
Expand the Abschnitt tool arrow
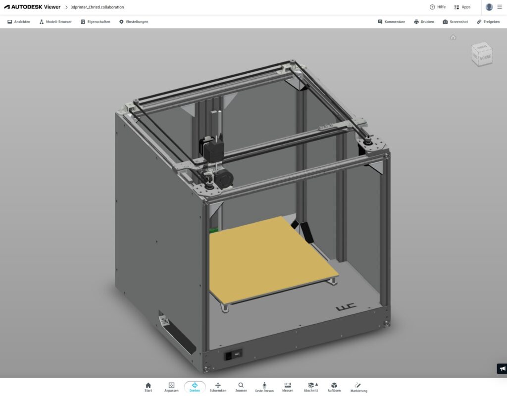coord(316,384)
